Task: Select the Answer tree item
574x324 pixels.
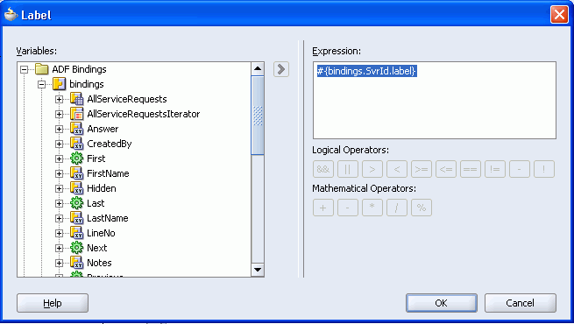Action: click(x=103, y=129)
